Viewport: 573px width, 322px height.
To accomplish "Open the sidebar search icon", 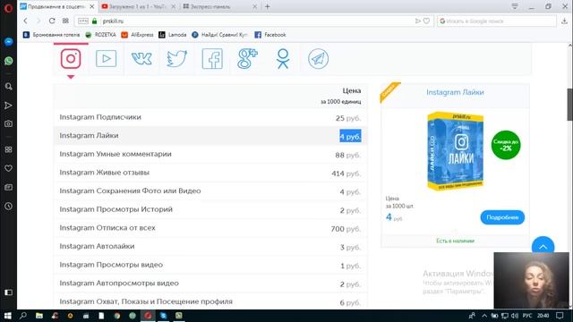I will point(8,87).
